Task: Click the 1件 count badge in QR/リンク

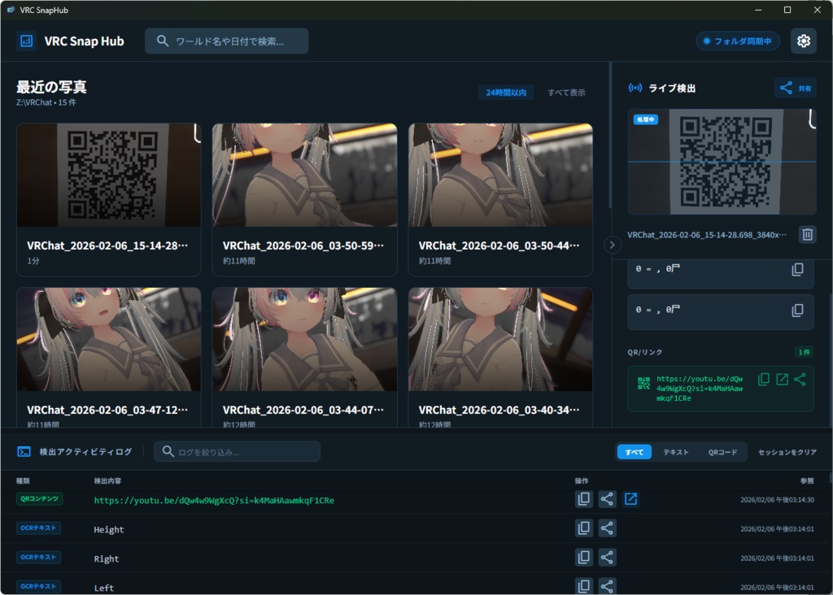Action: point(805,352)
